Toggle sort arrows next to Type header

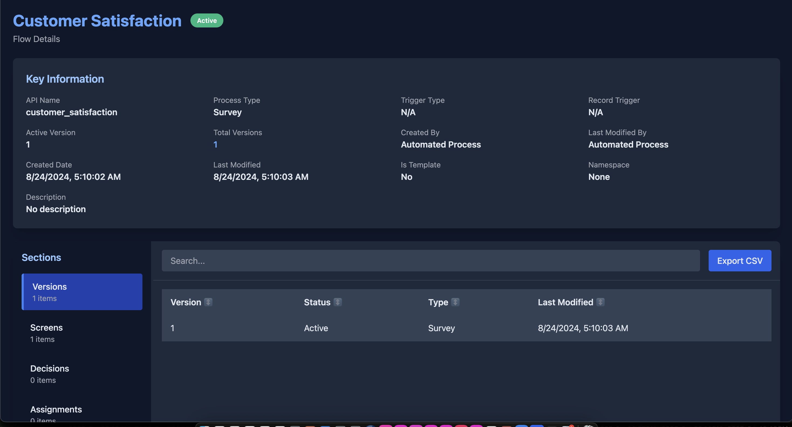pos(455,302)
